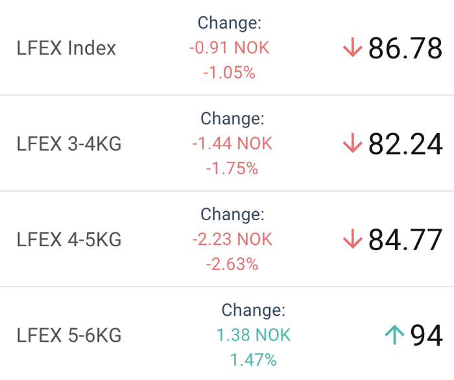Select the LFEX 4-5KG label
454x380 pixels.
(69, 239)
